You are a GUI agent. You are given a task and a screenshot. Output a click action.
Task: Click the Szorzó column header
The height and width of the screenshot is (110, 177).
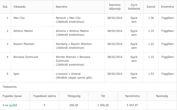click(151, 6)
